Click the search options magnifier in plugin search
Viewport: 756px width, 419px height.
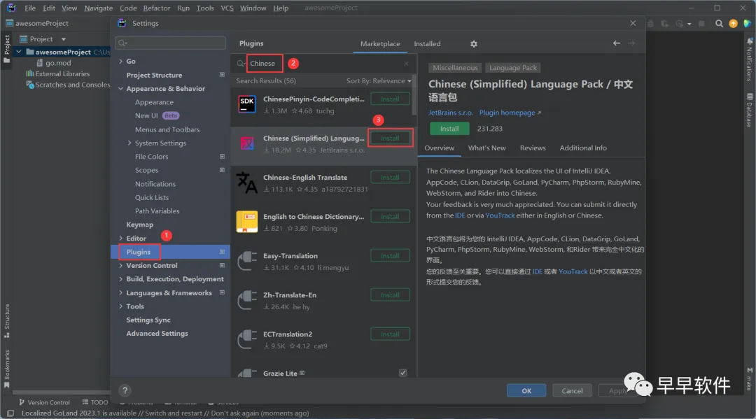(x=241, y=64)
